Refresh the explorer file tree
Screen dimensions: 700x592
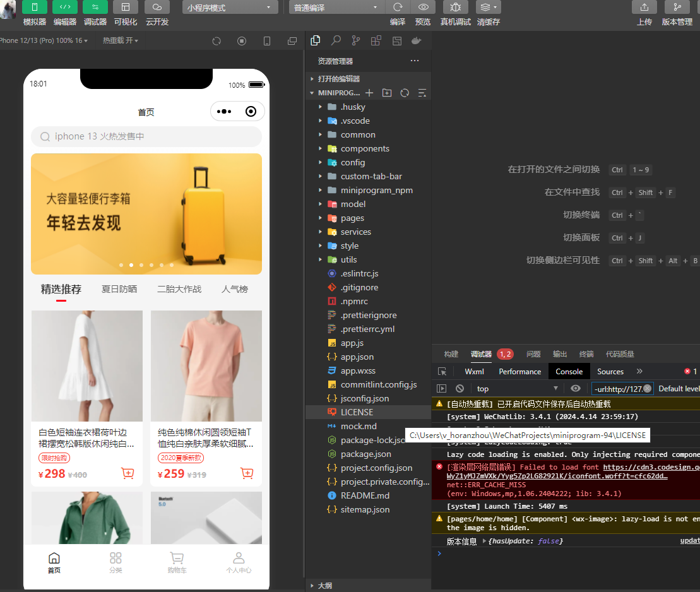405,93
